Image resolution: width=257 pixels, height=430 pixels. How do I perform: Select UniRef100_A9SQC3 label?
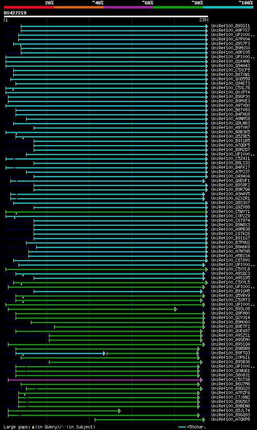230,273
